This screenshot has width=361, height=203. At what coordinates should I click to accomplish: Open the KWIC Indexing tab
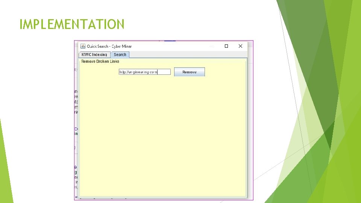pos(94,55)
